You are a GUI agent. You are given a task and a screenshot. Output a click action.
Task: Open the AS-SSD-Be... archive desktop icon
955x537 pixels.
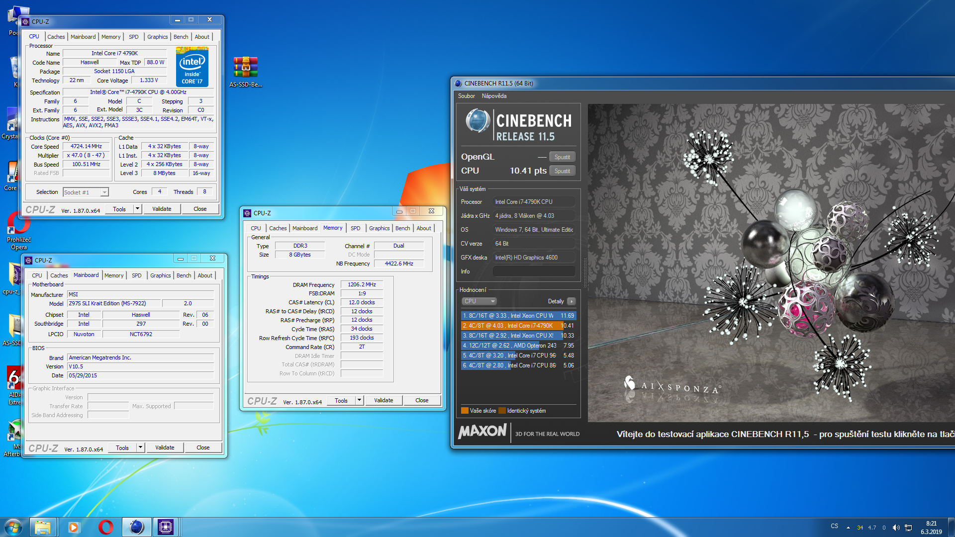pyautogui.click(x=246, y=72)
